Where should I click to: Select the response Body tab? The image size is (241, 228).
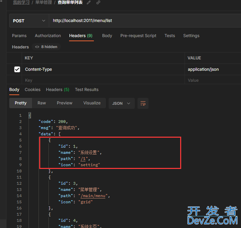[14, 90]
